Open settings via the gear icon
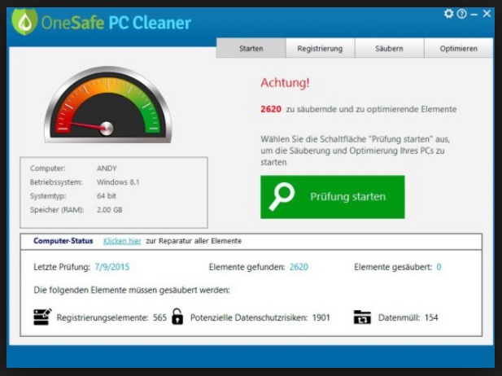Viewport: 502px width, 376px height. tap(449, 14)
